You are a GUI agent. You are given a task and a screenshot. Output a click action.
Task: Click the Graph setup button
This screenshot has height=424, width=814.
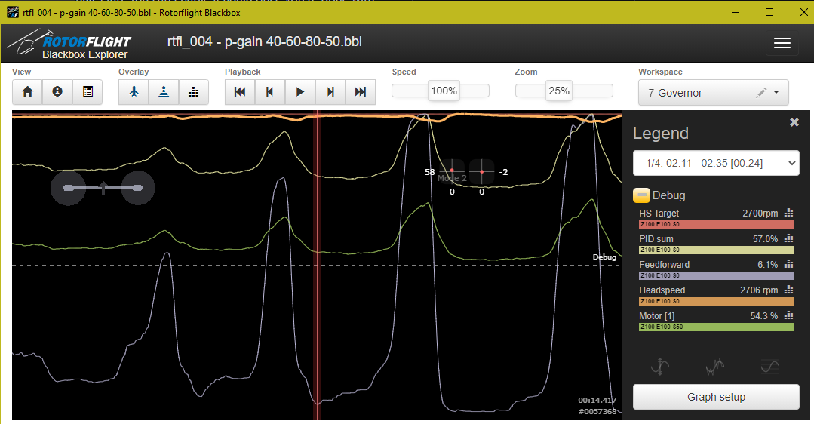715,397
